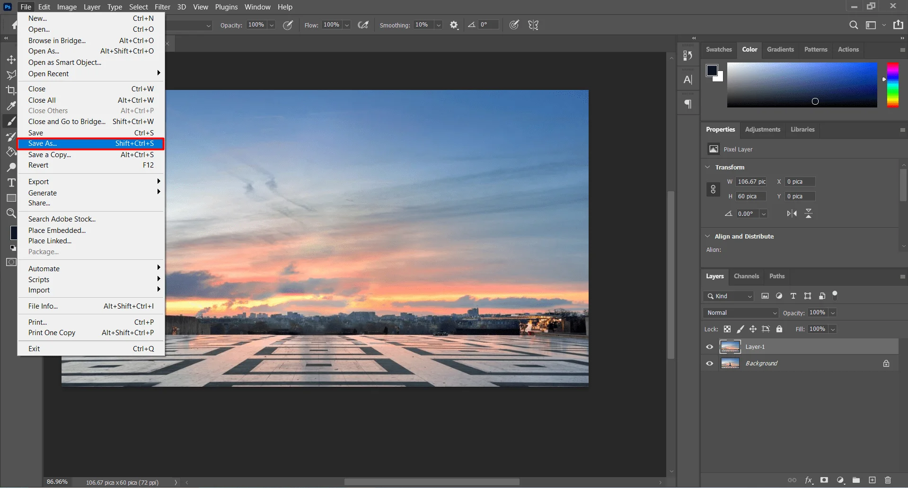Pick a color in color field
This screenshot has width=908, height=488.
tap(802, 85)
